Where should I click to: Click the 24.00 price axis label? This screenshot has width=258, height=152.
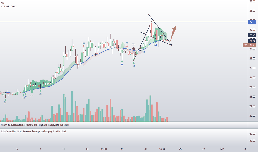coord(252,78)
